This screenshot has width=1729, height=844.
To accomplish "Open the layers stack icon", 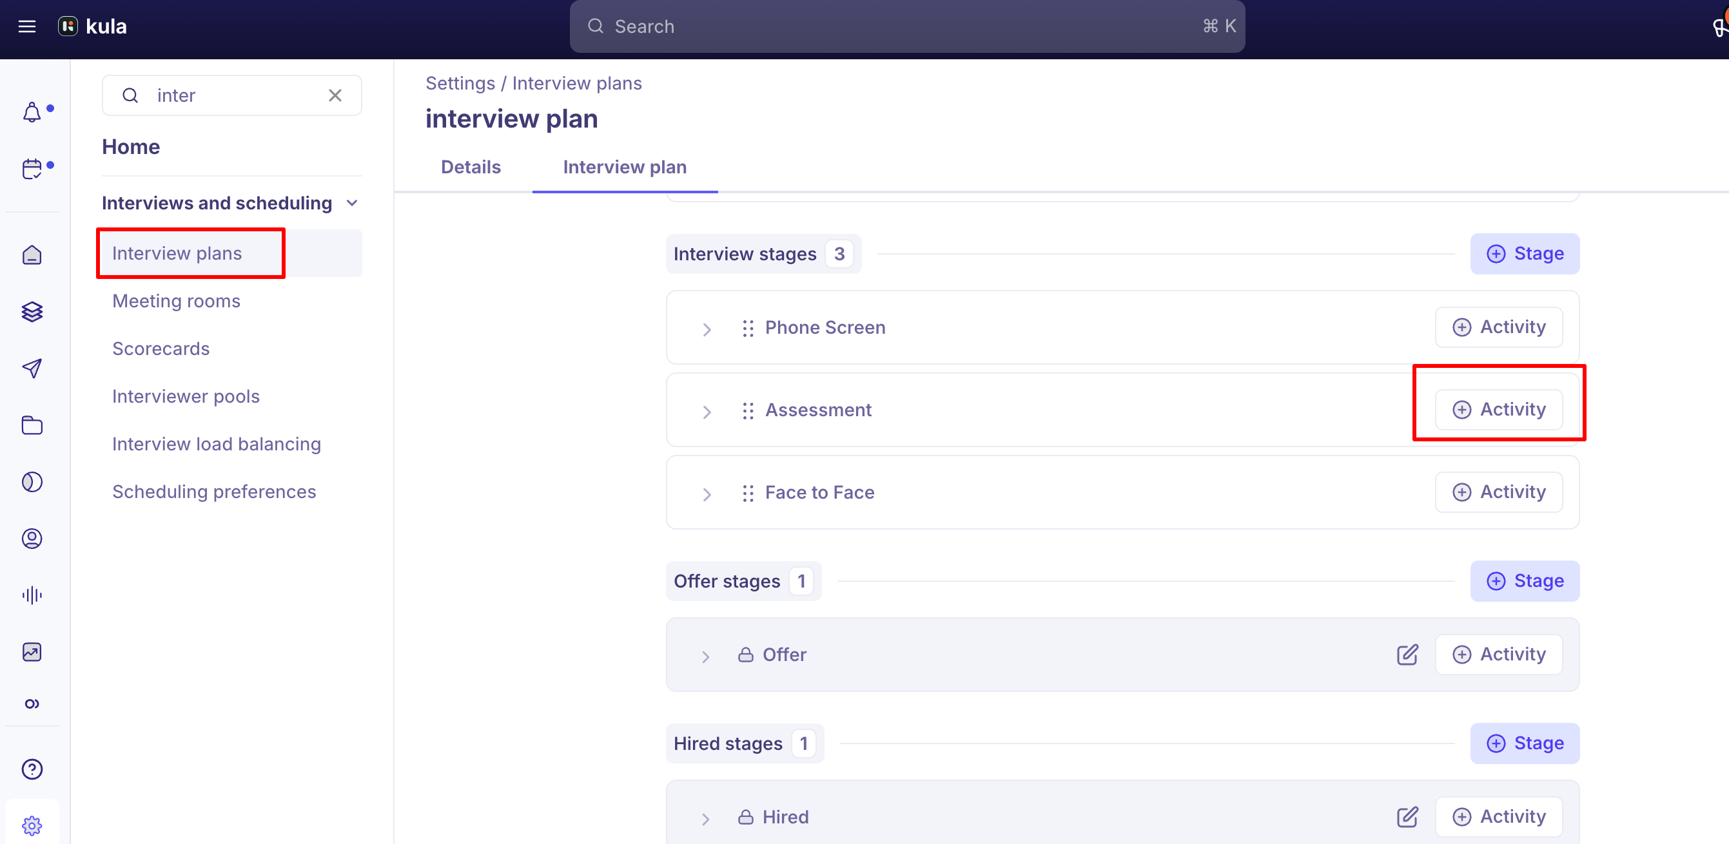I will pos(32,311).
